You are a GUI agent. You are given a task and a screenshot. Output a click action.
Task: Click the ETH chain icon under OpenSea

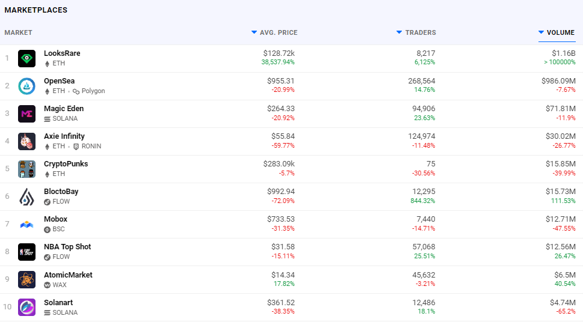coord(47,91)
